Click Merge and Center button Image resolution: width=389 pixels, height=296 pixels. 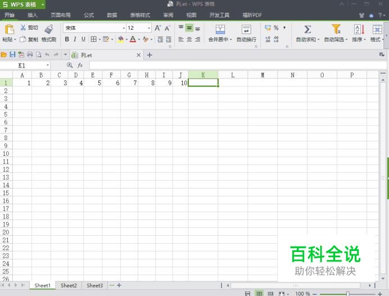(x=220, y=33)
